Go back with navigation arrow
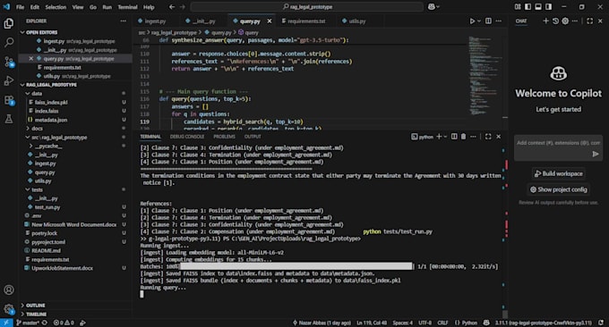 click(x=172, y=7)
